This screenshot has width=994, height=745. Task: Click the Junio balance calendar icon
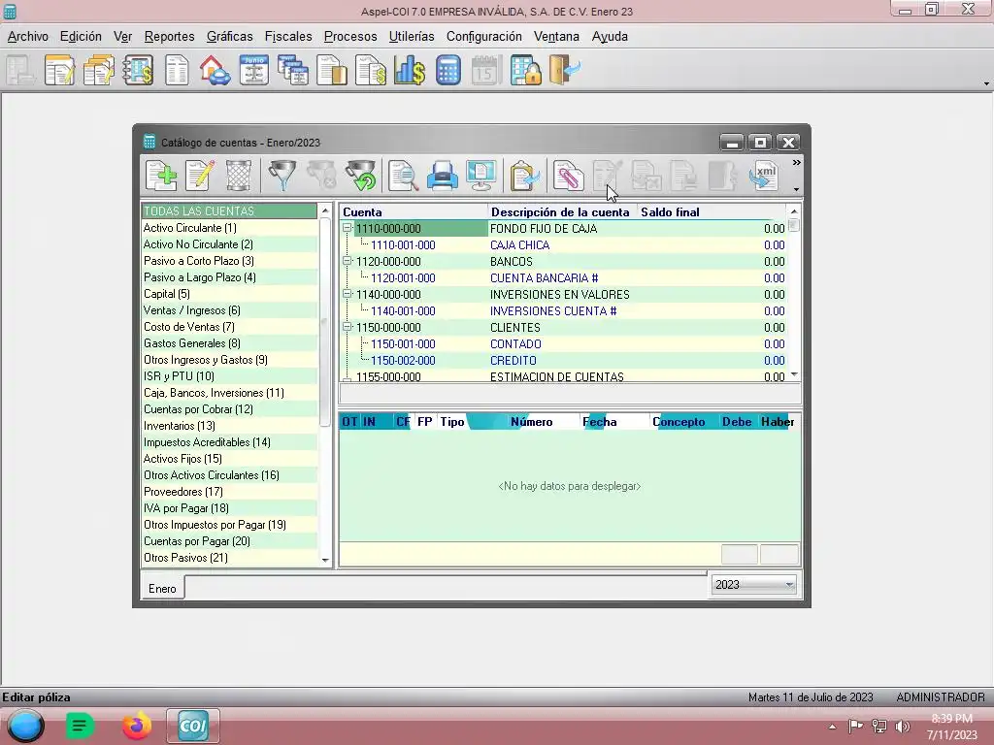[253, 70]
